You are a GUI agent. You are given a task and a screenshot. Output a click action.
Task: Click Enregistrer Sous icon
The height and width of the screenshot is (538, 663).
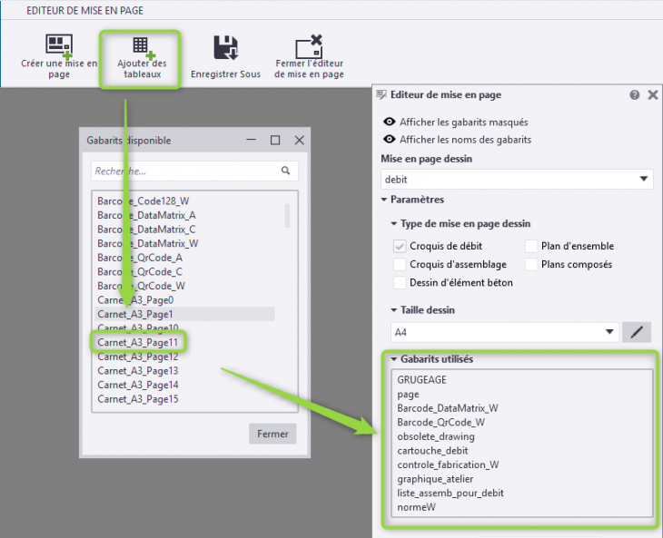click(x=225, y=47)
